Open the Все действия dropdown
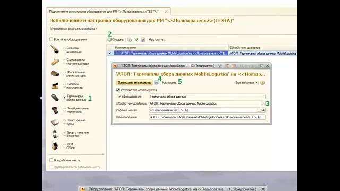This screenshot has height=191, width=340. (246, 83)
